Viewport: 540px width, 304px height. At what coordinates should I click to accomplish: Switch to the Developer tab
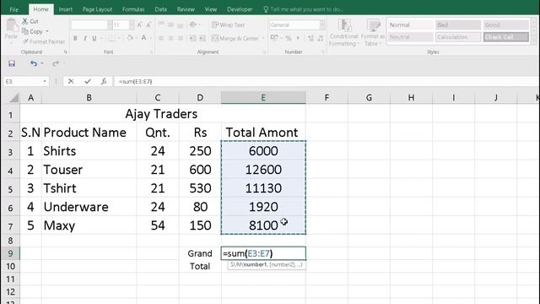(x=240, y=9)
